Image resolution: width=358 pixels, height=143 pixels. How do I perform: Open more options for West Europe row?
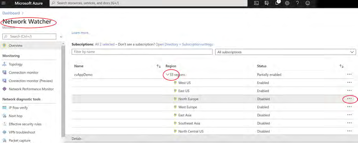tap(349, 107)
